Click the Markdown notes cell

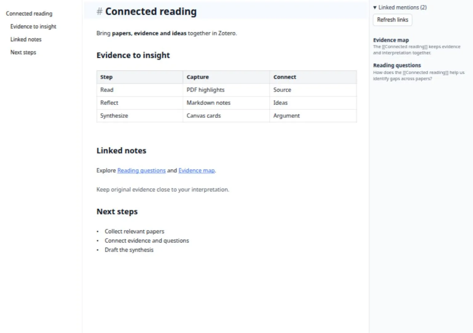point(226,103)
